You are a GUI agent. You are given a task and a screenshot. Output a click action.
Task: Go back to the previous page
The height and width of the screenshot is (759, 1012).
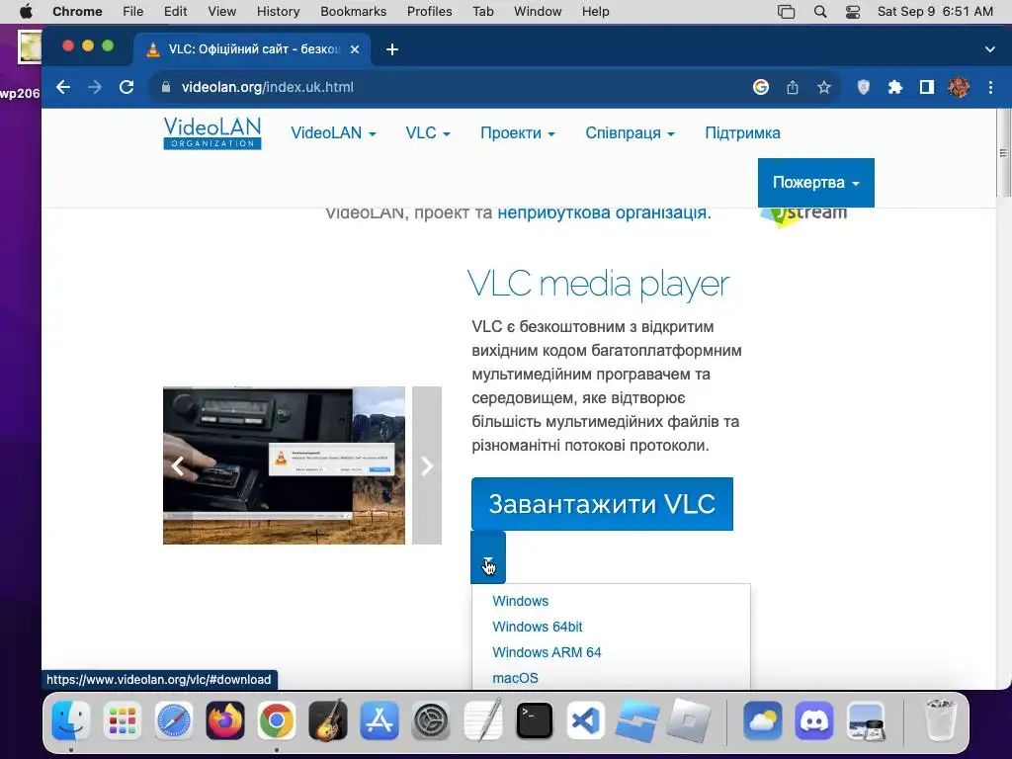[62, 87]
